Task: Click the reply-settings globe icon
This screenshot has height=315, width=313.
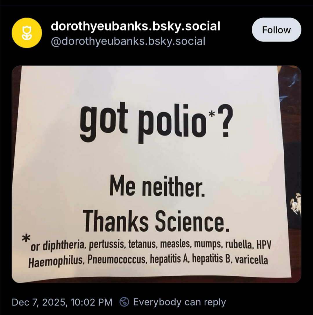Action: click(x=124, y=302)
